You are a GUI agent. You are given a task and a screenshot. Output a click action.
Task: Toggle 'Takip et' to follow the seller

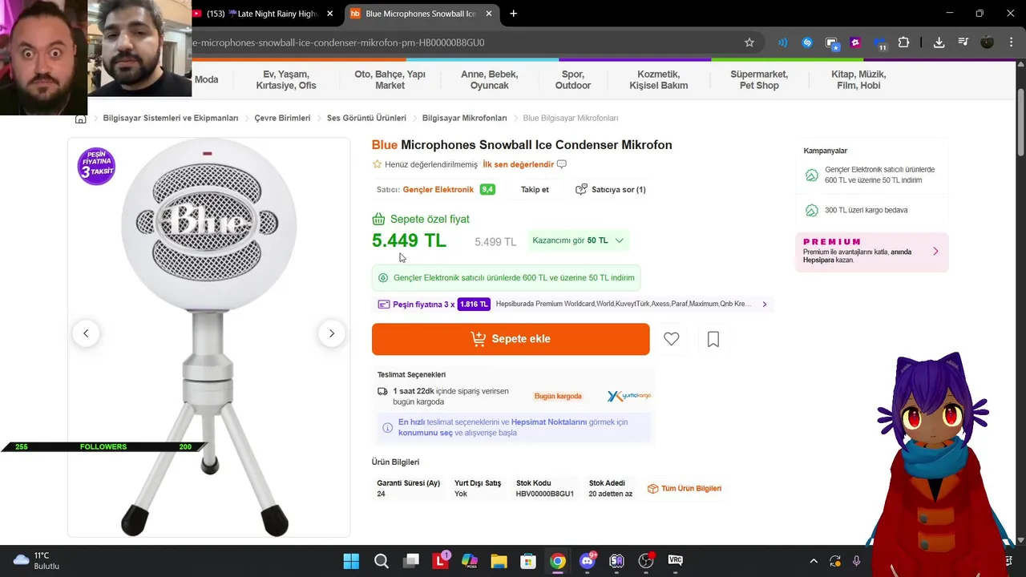coord(535,190)
